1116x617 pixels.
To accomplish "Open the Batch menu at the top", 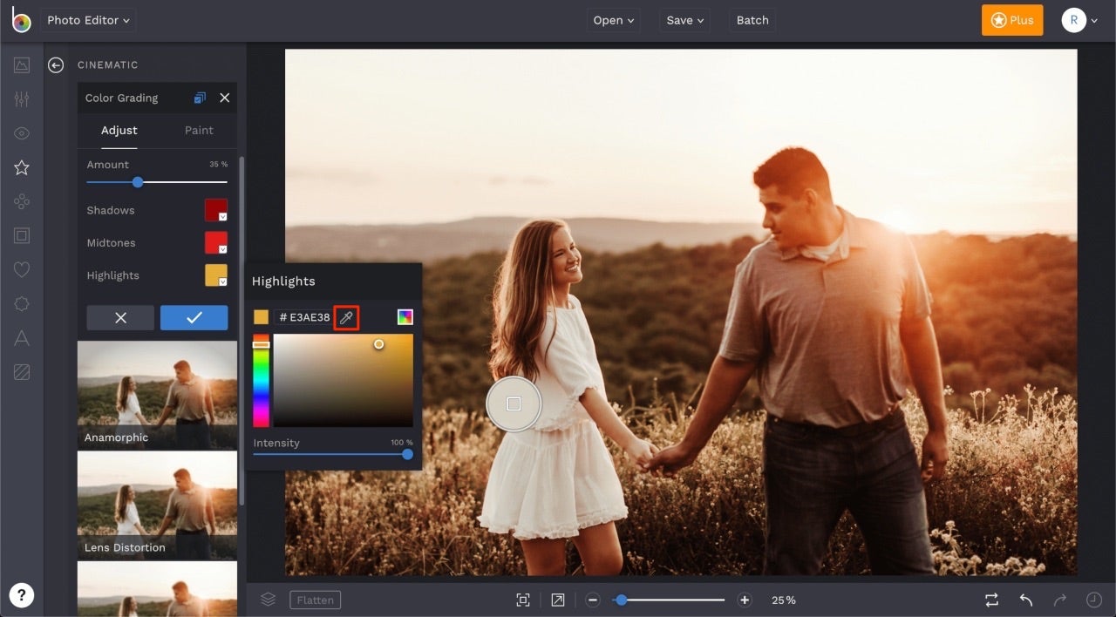I will tap(752, 20).
